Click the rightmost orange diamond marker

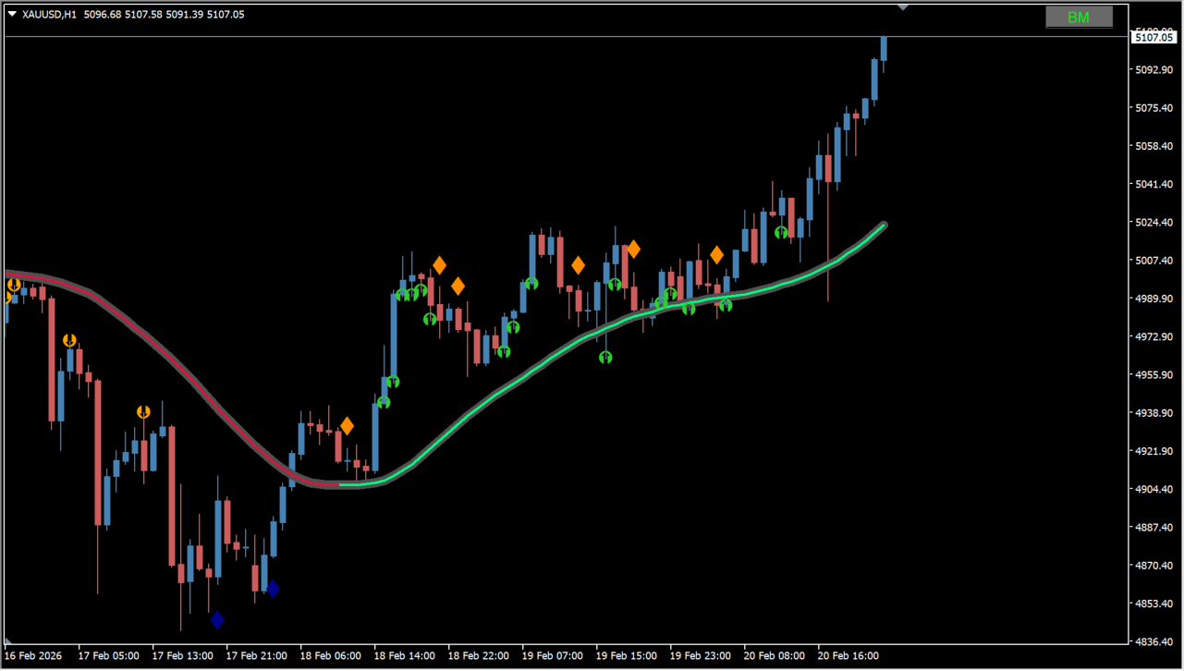coord(717,255)
